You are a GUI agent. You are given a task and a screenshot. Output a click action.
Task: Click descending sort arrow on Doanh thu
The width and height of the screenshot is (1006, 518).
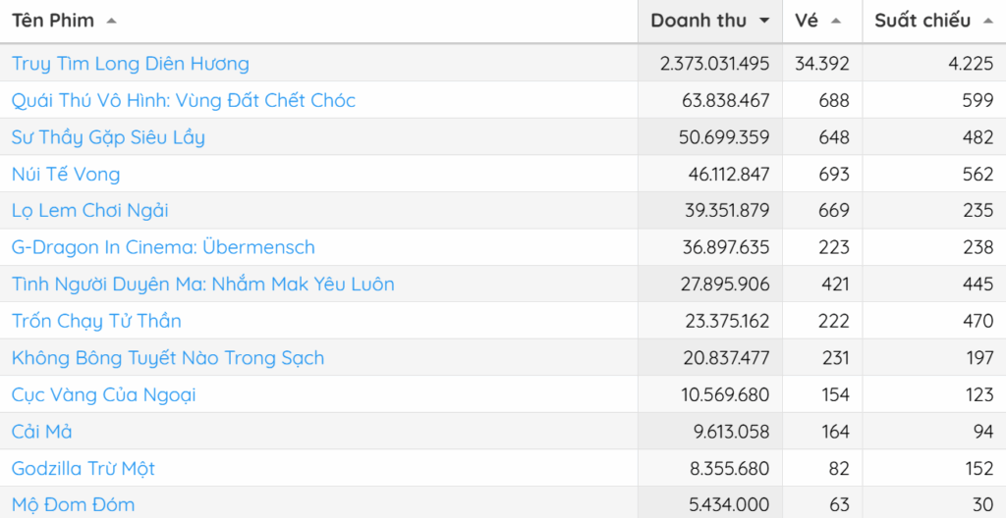[x=765, y=21]
